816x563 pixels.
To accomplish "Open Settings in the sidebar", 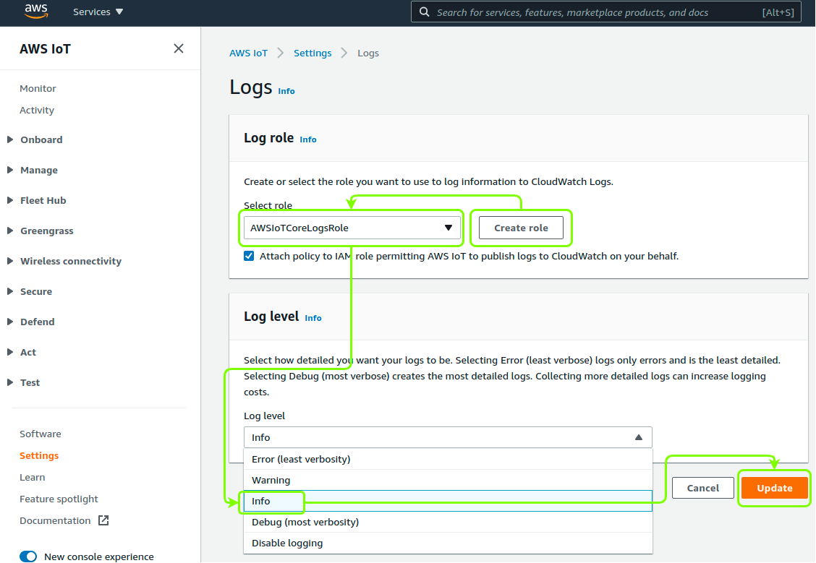I will pyautogui.click(x=39, y=456).
